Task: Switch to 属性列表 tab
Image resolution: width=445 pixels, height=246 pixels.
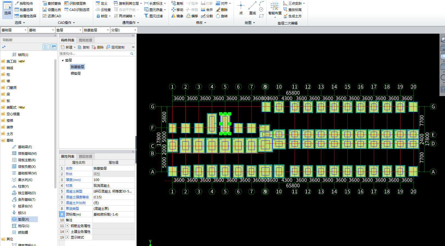Action: point(68,156)
